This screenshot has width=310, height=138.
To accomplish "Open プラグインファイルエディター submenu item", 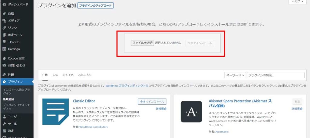I will tap(16, 107).
